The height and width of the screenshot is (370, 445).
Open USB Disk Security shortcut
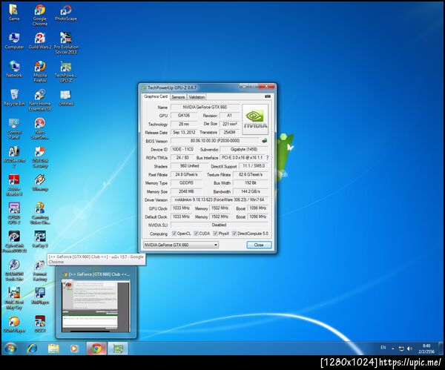(40, 156)
